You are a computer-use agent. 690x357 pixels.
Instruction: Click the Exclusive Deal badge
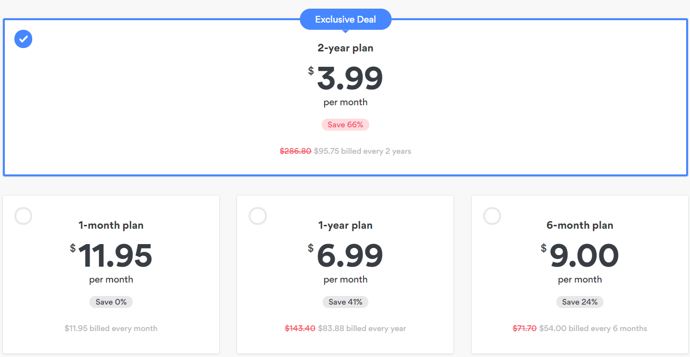pyautogui.click(x=345, y=20)
